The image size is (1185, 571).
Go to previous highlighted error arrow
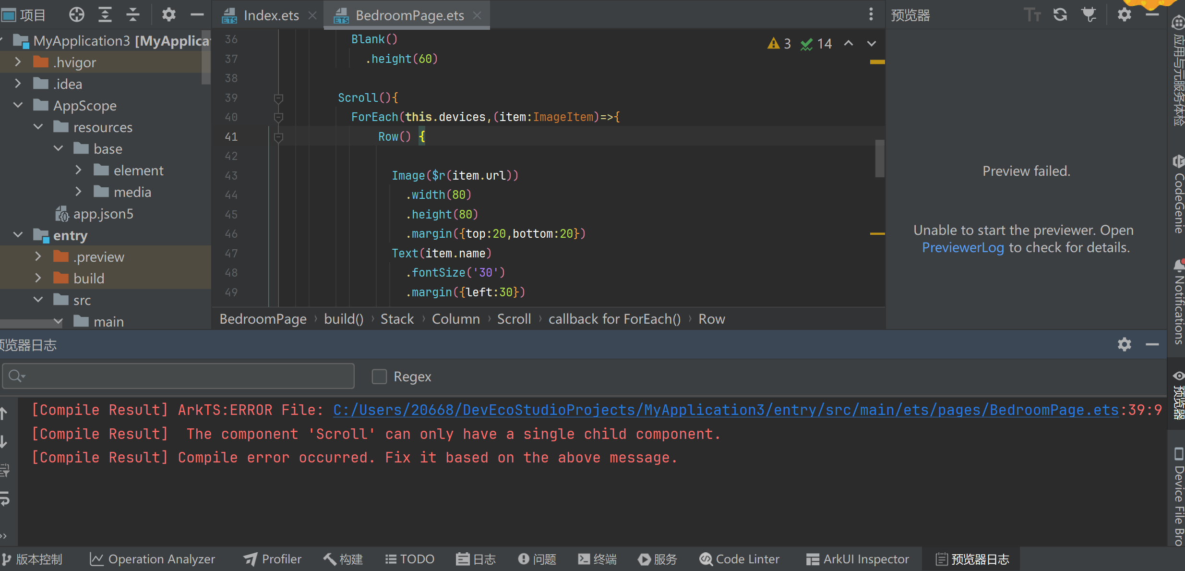[849, 43]
